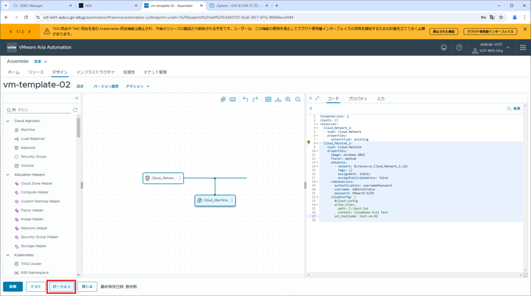The image size is (531, 296).
Task: Open the services grid icon
Action: (523, 47)
